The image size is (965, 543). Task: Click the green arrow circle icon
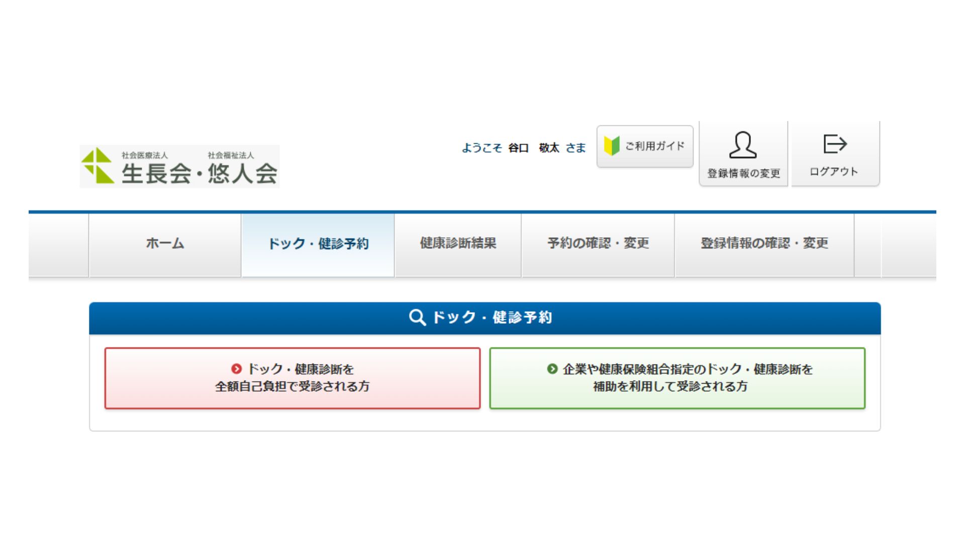coord(552,369)
